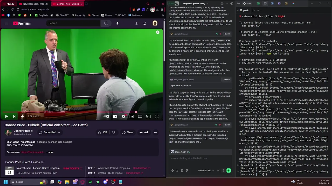Open Trae user account icon
This screenshot has height=186, width=332.
click(232, 4)
